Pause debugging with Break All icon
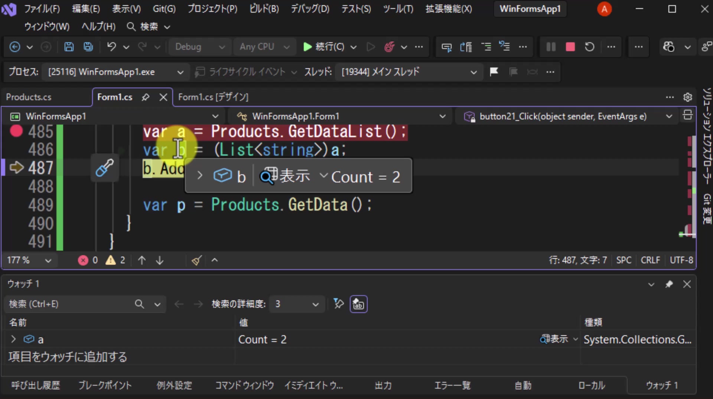Screen dimensions: 713x399 [x=551, y=47]
